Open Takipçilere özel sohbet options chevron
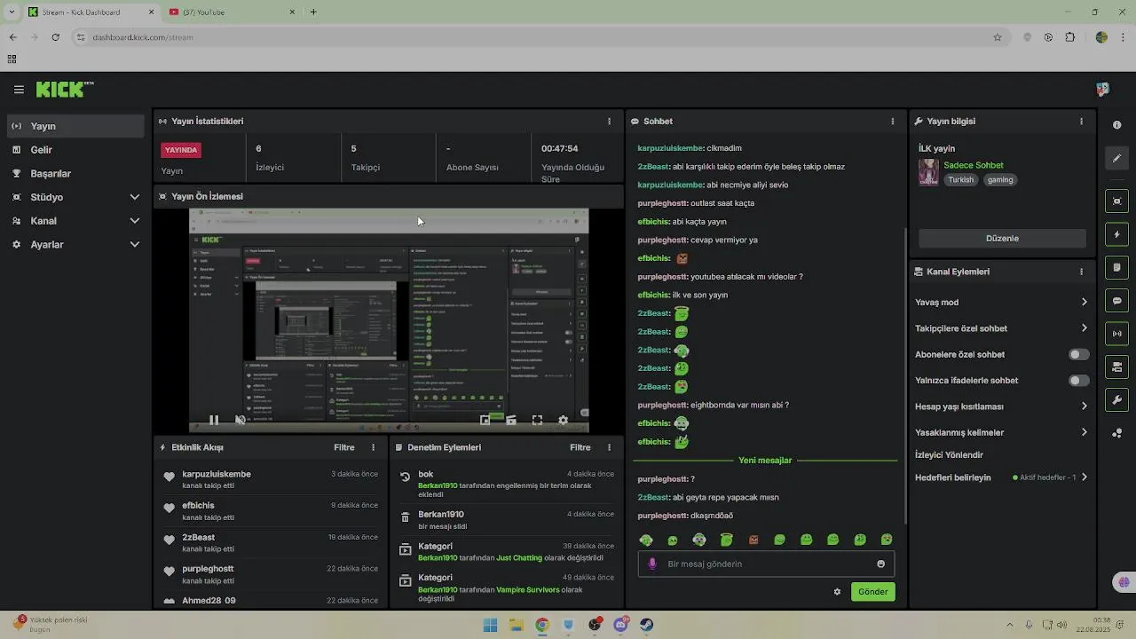1136x639 pixels. pos(1084,328)
